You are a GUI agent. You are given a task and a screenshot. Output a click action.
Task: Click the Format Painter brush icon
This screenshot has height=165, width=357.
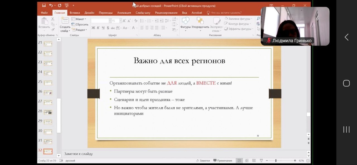tap(53, 29)
